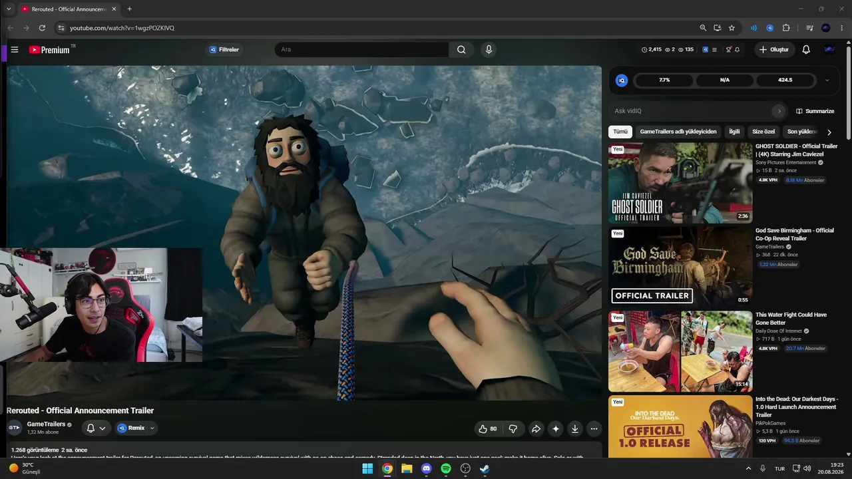Viewport: 852px width, 479px height.
Task: Dislike the video with thumbs down
Action: pyautogui.click(x=513, y=429)
